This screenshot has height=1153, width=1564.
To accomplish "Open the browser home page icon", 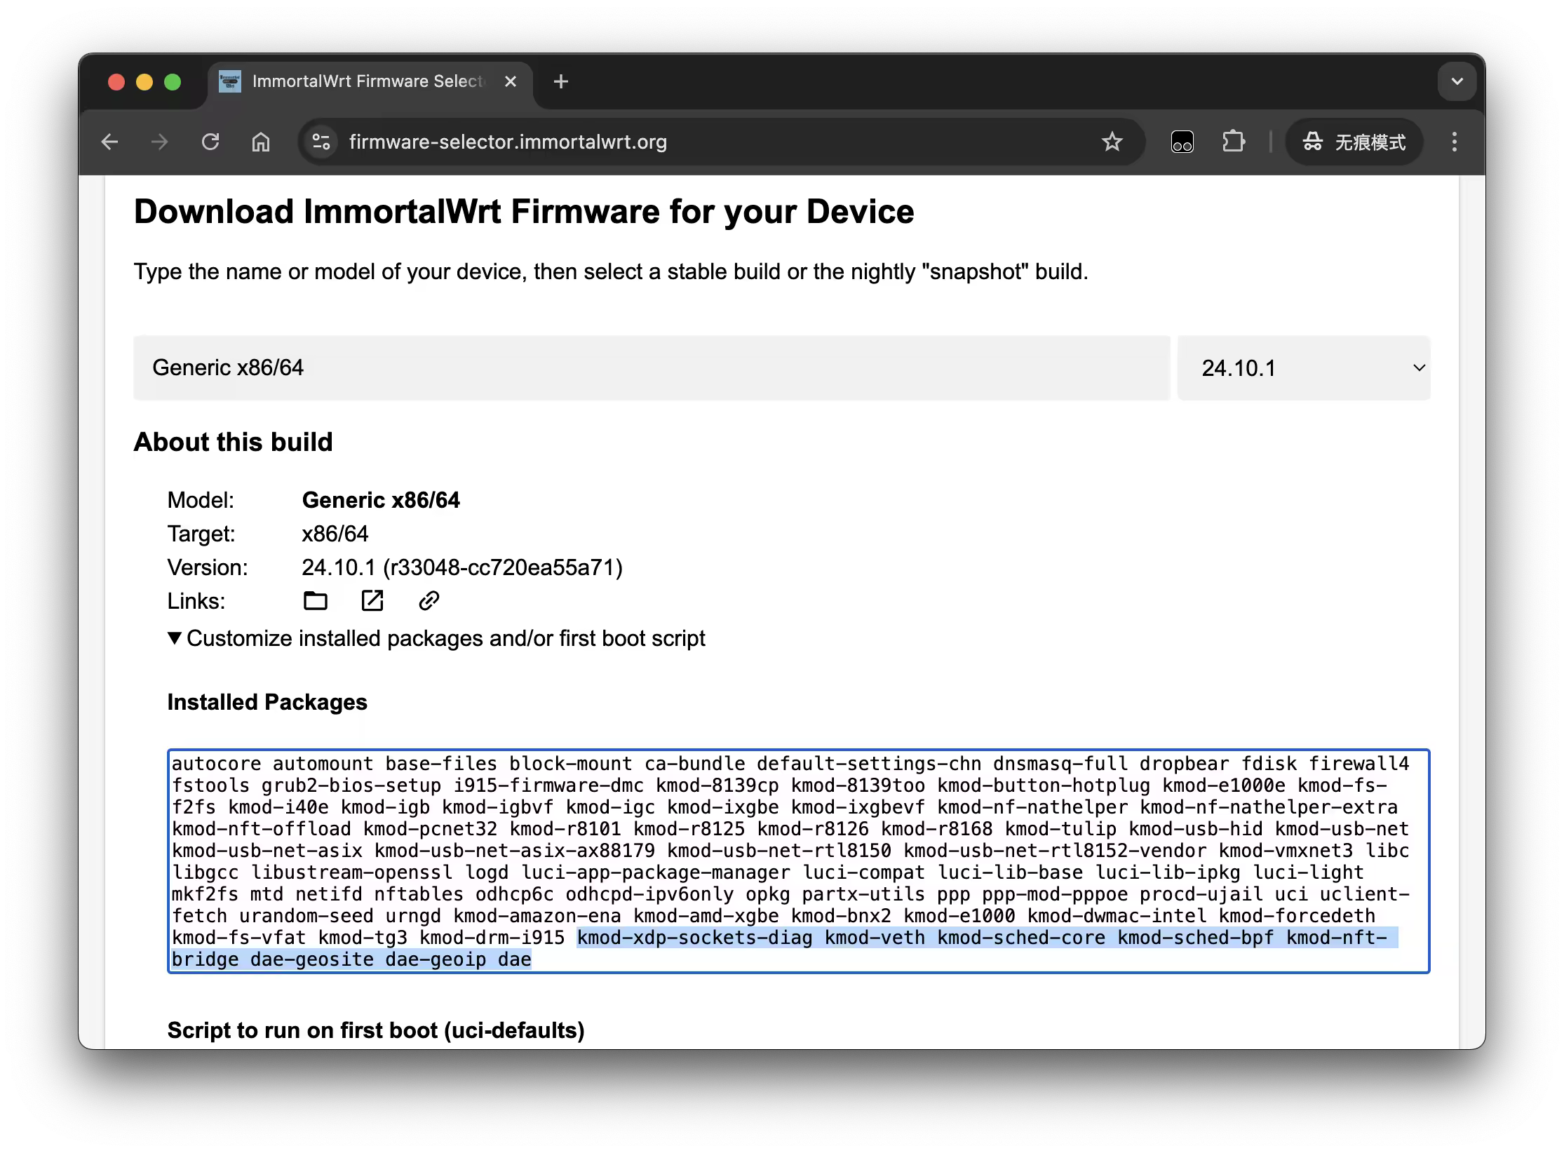I will coord(261,142).
